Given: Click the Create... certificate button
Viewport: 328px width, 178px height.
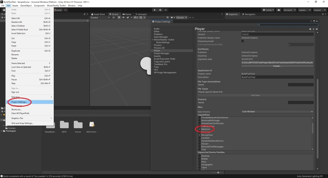Looking at the screenshot, I should click(277, 66).
